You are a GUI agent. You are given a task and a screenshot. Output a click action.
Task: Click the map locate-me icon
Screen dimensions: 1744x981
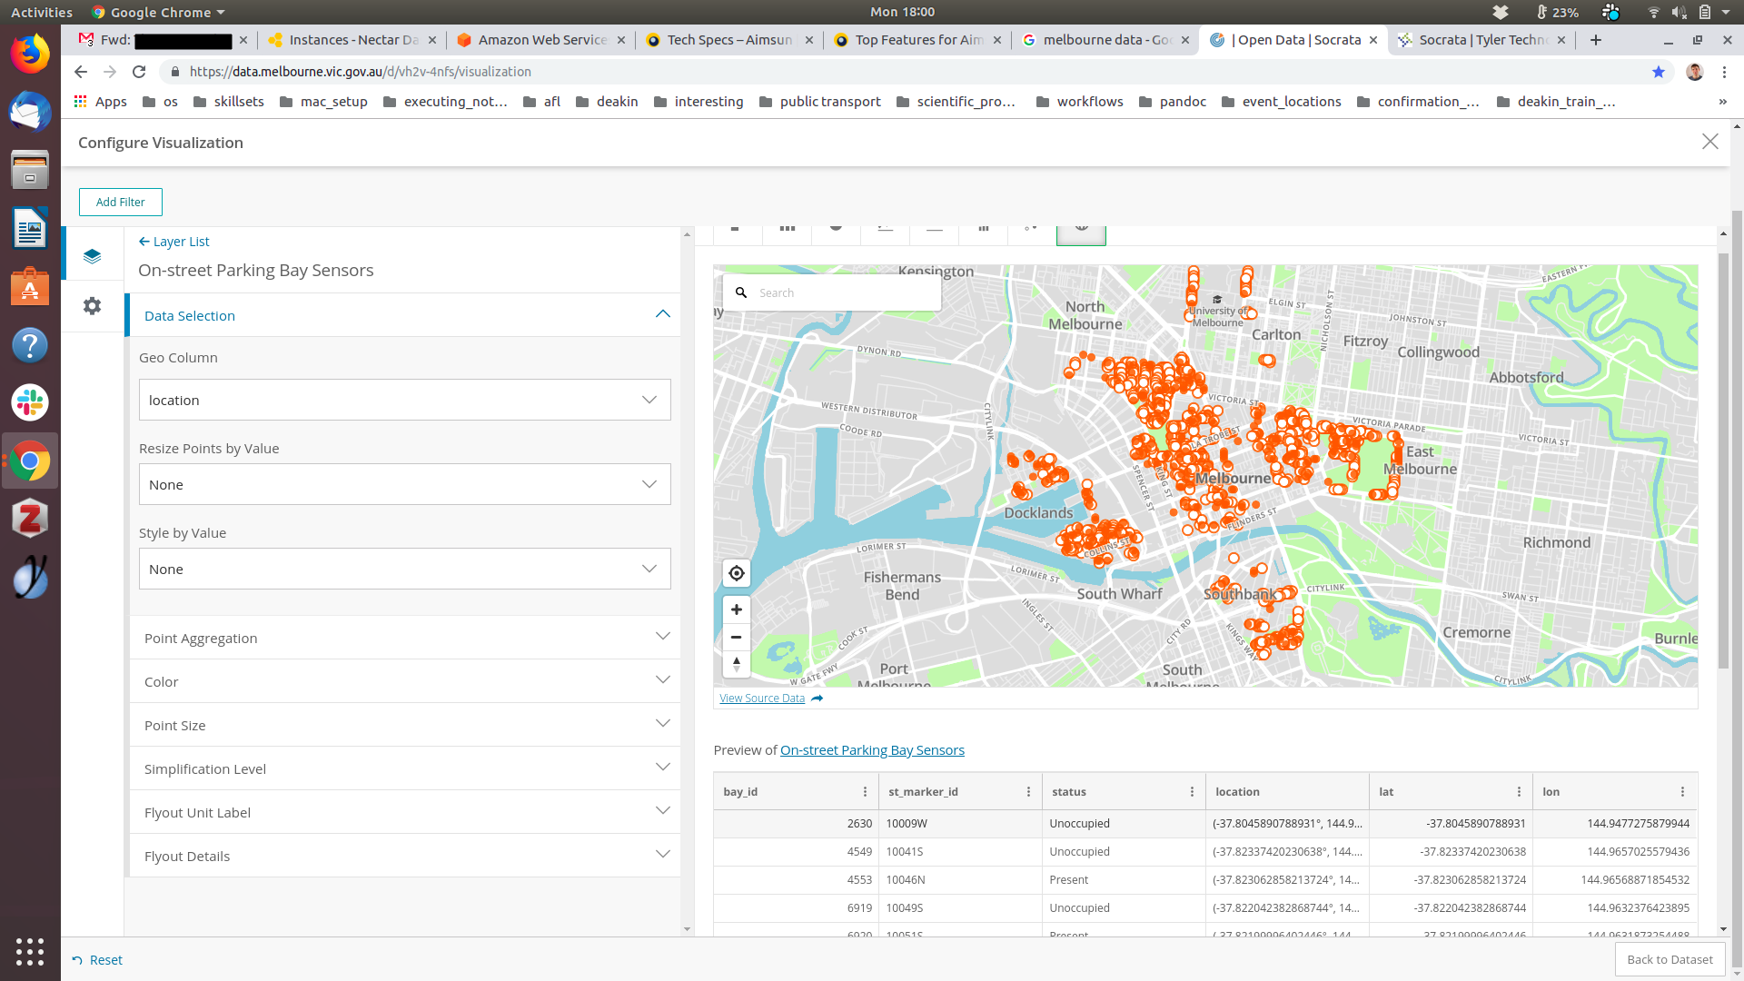coord(736,573)
